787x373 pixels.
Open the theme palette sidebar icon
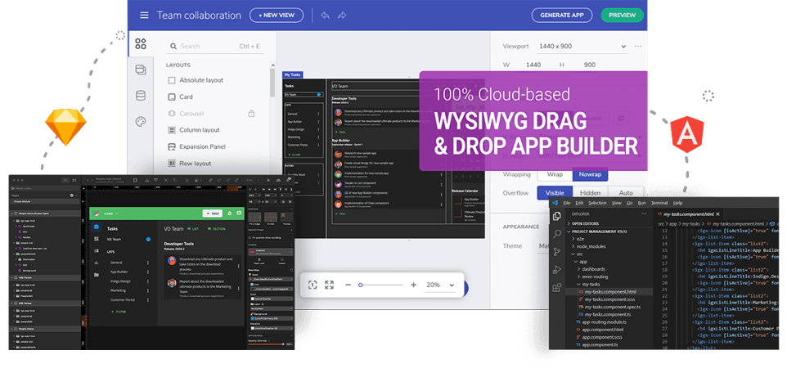(141, 122)
